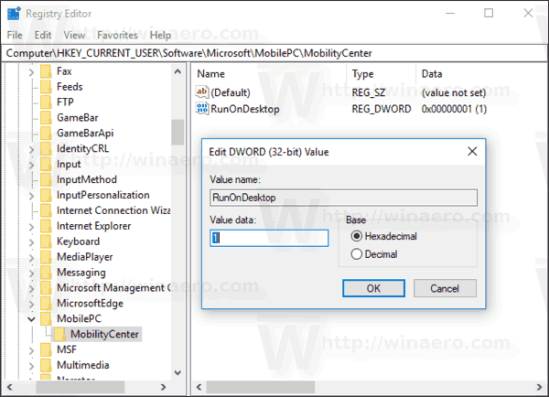This screenshot has height=397, width=549.
Task: Click the tree pane scroll down arrow
Action: pyautogui.click(x=178, y=372)
